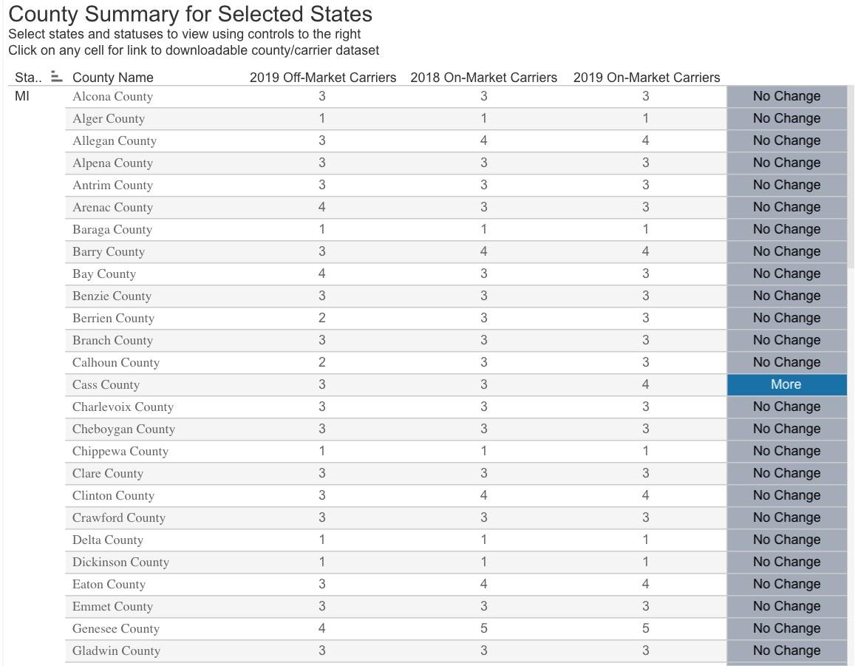Select the Chippewa County row label
The width and height of the screenshot is (855, 666).
click(x=120, y=451)
